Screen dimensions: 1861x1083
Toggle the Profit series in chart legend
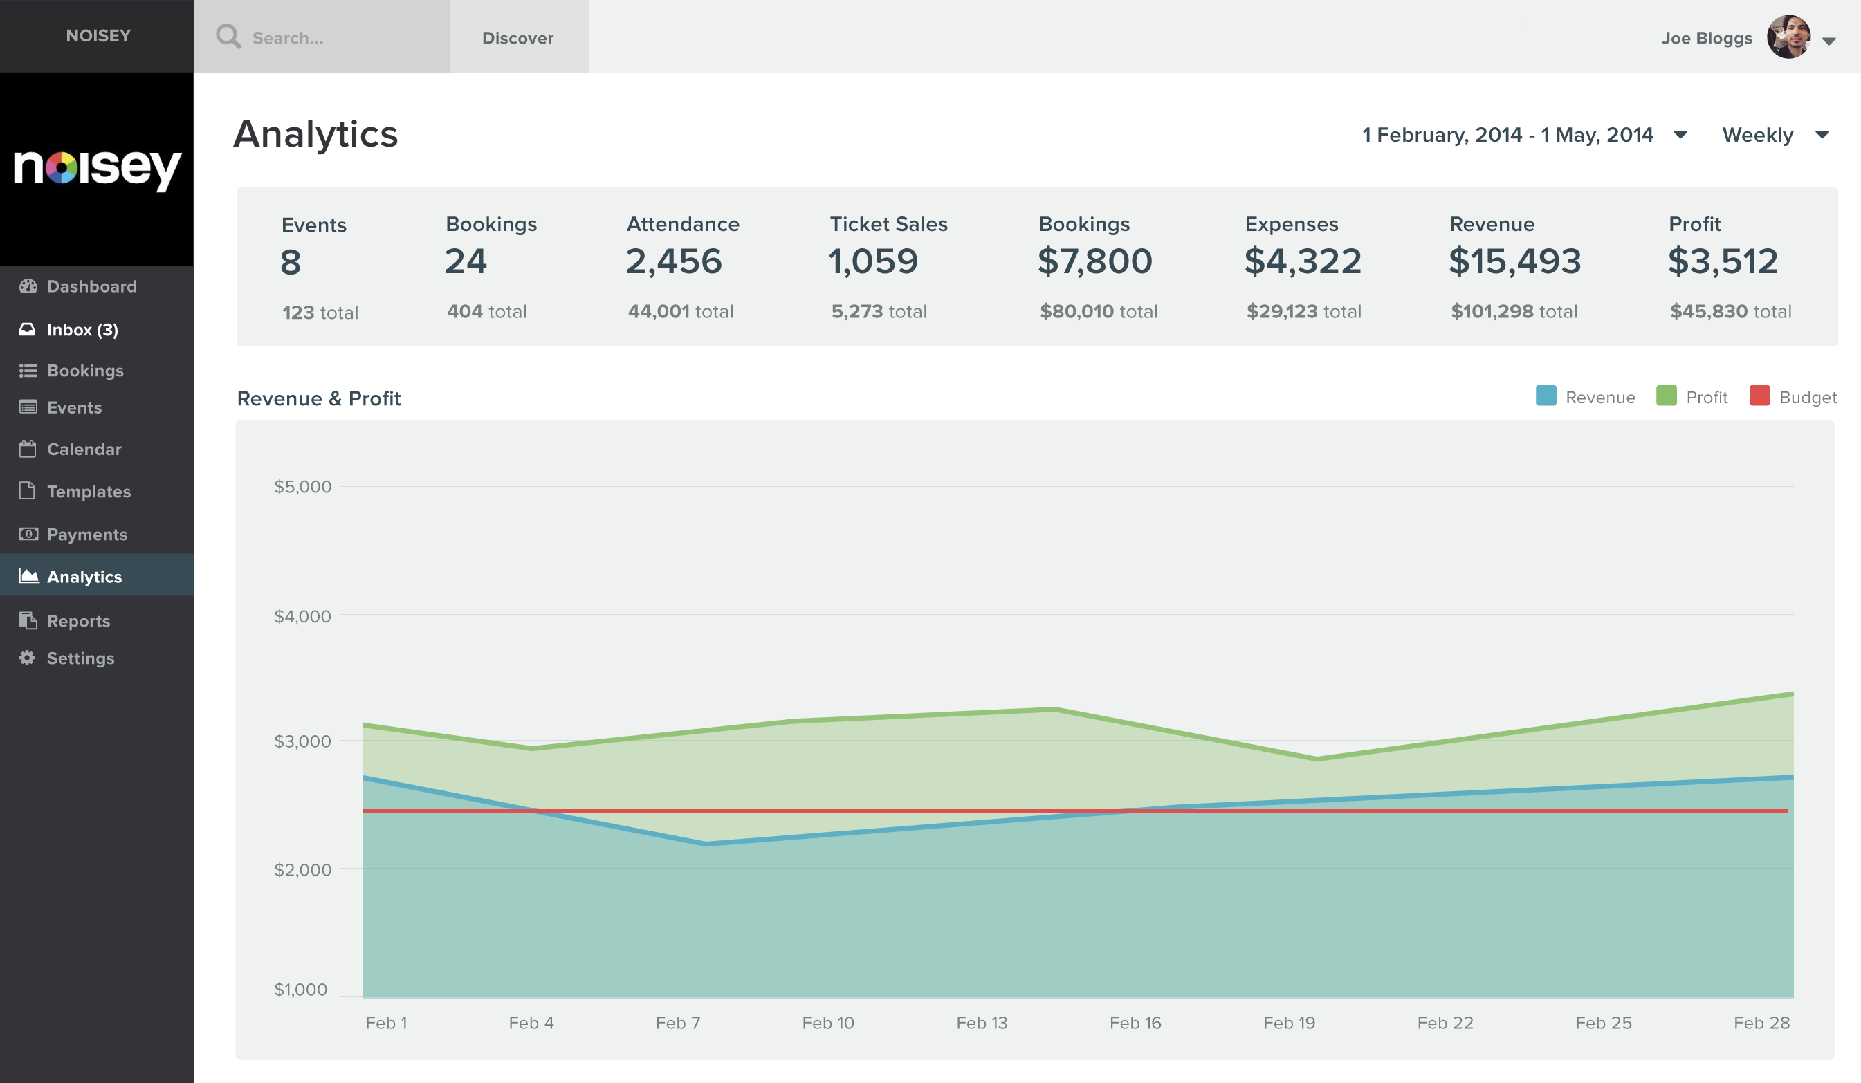pyautogui.click(x=1706, y=397)
